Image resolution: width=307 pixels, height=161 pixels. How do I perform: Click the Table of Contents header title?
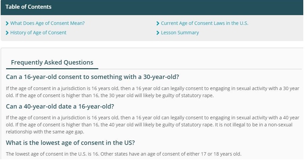28,7
